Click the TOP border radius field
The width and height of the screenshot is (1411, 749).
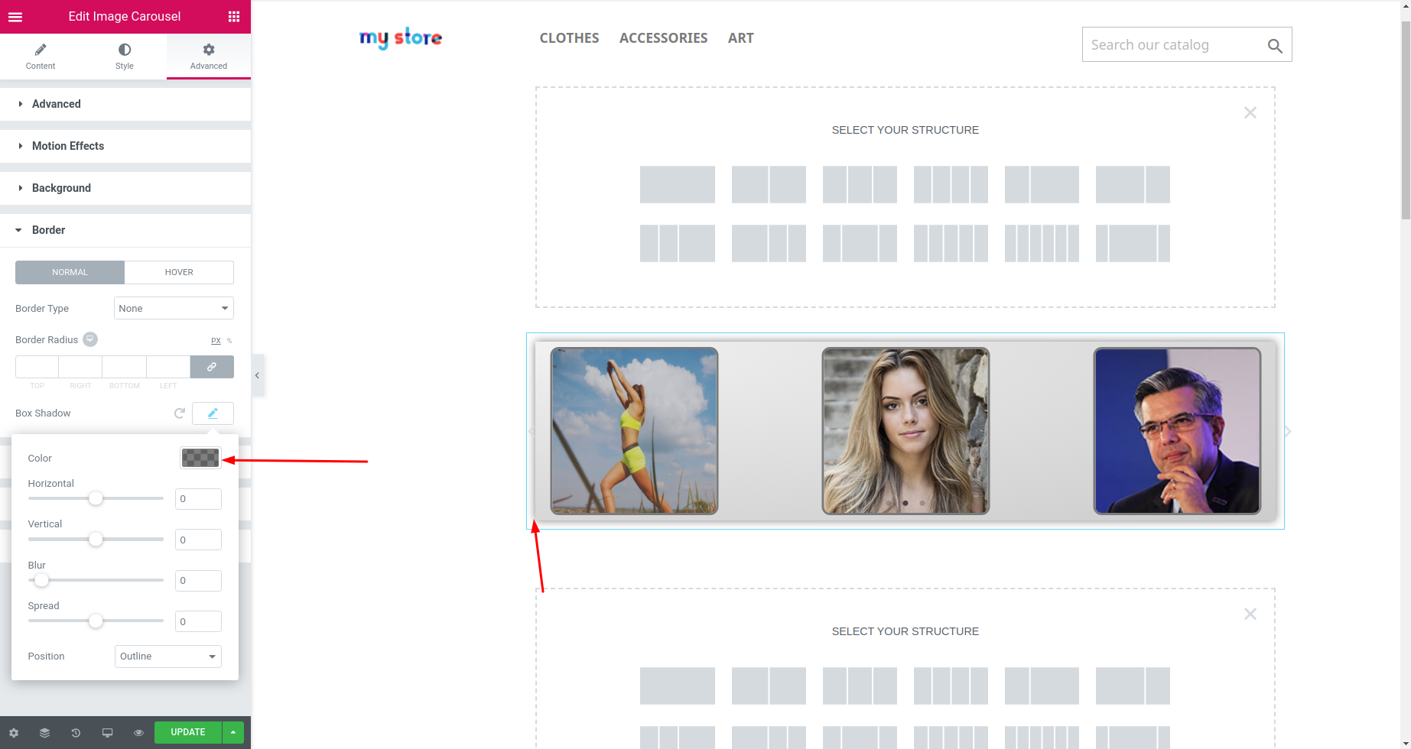click(x=37, y=367)
